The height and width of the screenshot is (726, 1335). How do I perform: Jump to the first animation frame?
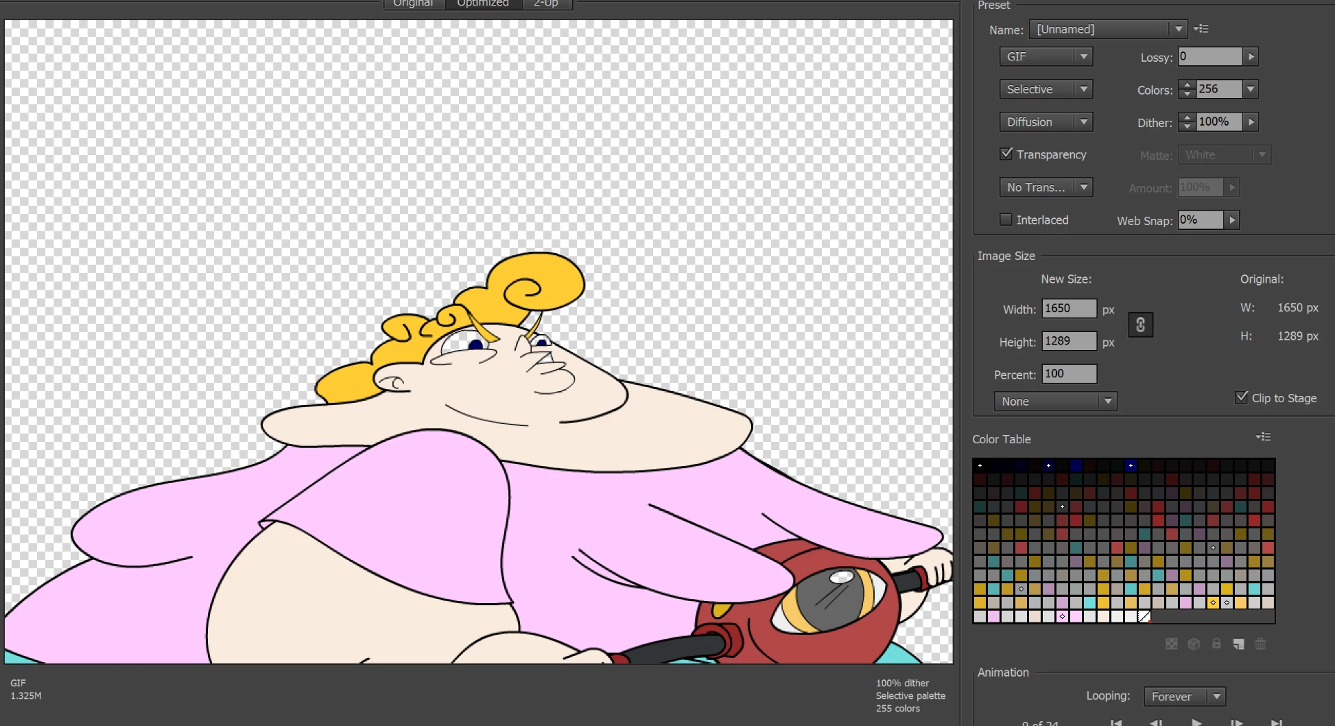(1116, 723)
